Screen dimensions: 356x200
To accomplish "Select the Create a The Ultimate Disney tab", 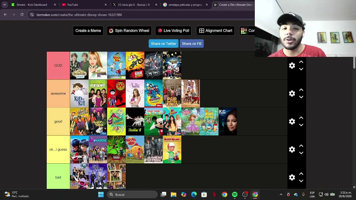I will point(234,5).
